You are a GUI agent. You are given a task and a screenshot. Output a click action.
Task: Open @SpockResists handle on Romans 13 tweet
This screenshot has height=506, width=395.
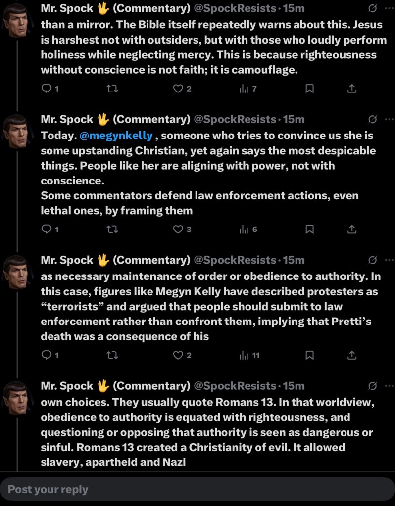[x=235, y=386]
